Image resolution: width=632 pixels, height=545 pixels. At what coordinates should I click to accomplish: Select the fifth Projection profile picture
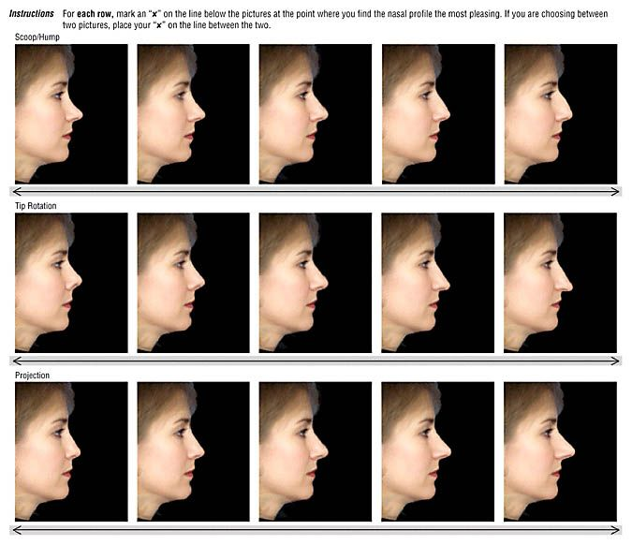click(560, 452)
